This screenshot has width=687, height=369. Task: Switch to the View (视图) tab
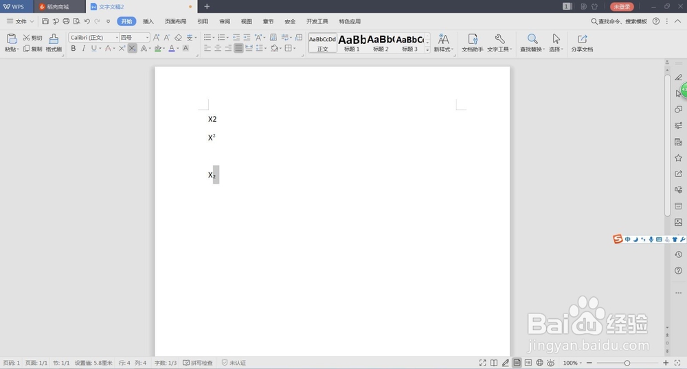pyautogui.click(x=246, y=21)
